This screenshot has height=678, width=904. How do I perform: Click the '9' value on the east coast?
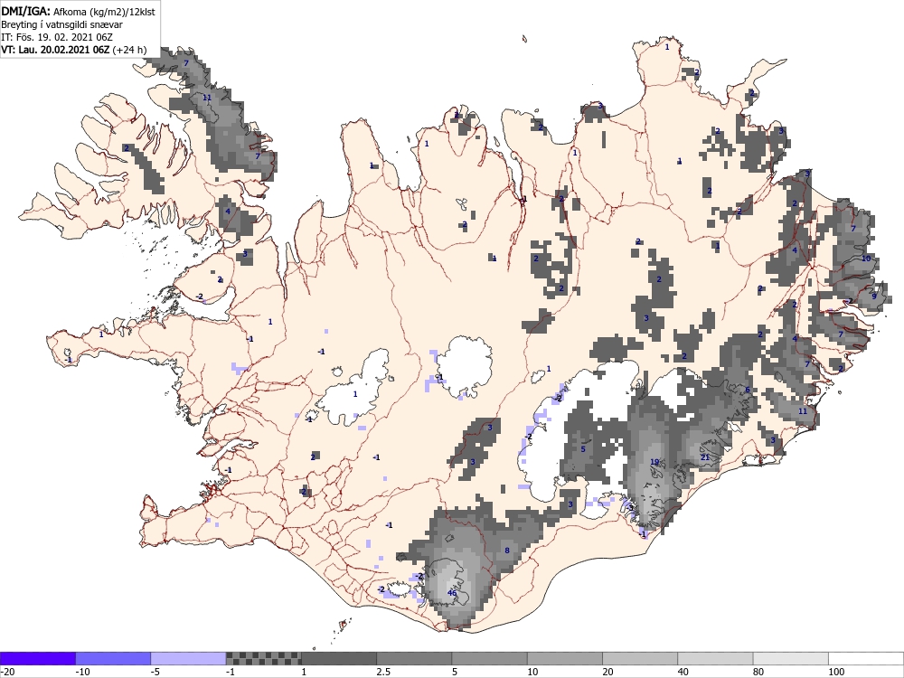pos(874,296)
